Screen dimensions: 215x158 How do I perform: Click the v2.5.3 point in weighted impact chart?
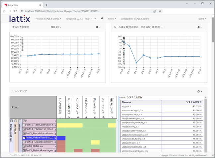42,54
